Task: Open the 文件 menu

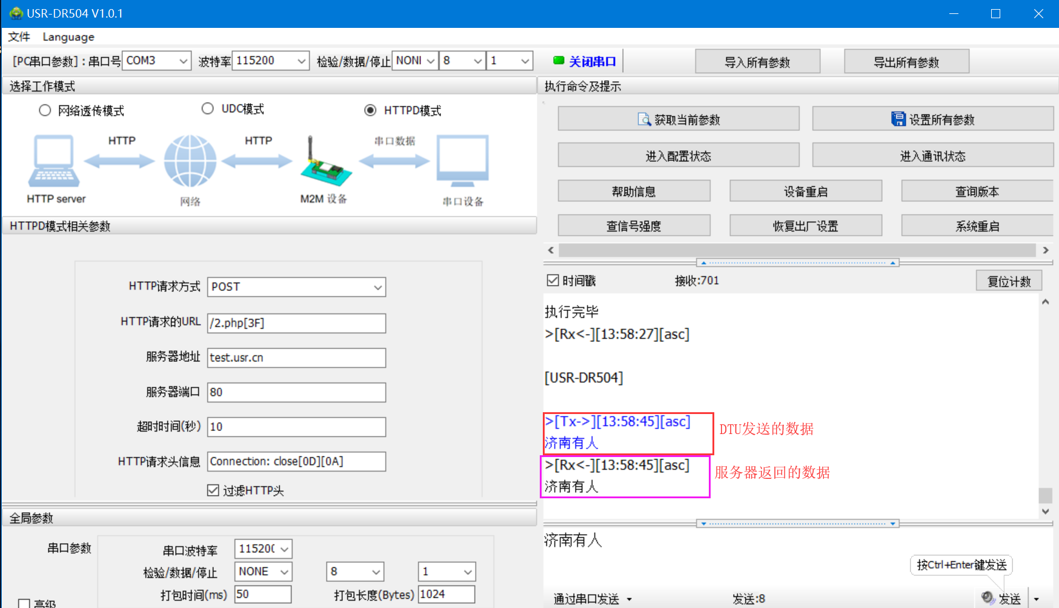Action: (19, 37)
